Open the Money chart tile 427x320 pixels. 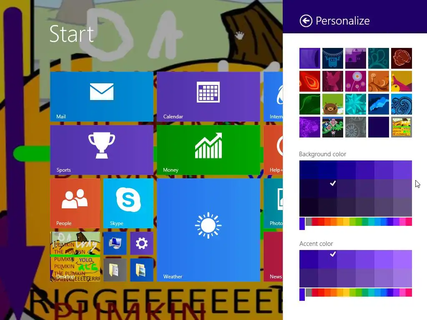[x=208, y=150]
